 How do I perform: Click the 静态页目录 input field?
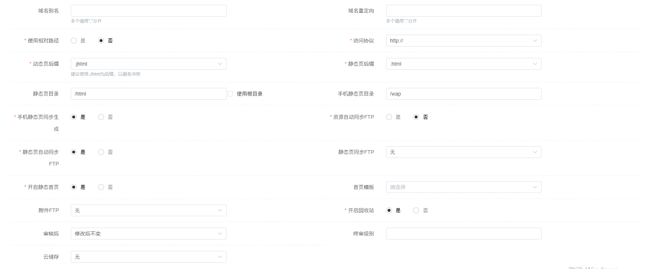coord(148,94)
